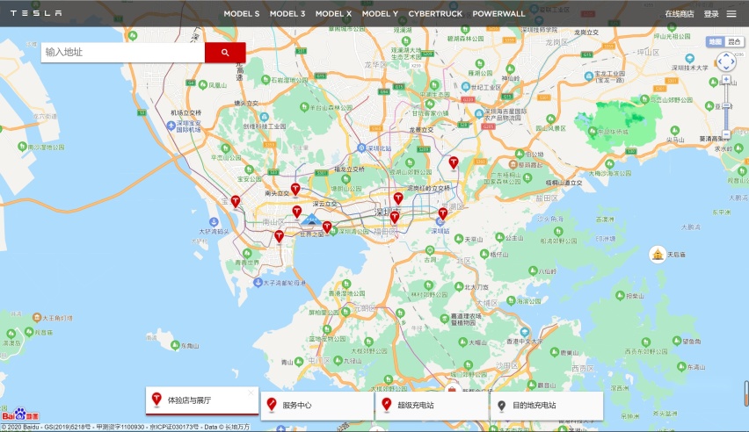Click the 盐田区 district label
Image resolution: width=749 pixels, height=432 pixels.
[547, 198]
